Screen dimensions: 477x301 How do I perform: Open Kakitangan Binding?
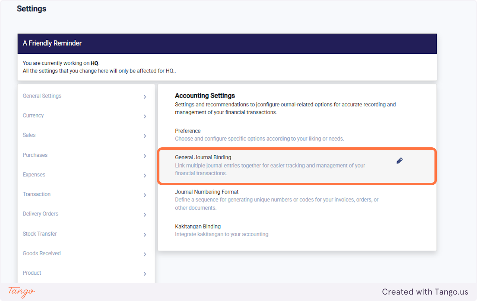coord(198,227)
